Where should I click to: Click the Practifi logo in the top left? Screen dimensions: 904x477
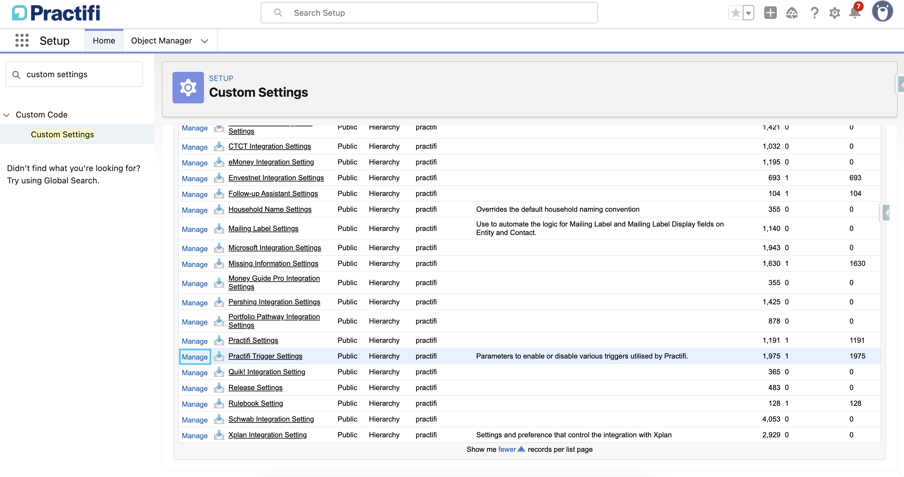click(55, 12)
